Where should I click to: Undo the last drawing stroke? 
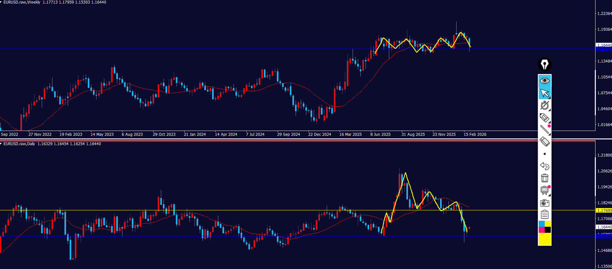pyautogui.click(x=545, y=166)
